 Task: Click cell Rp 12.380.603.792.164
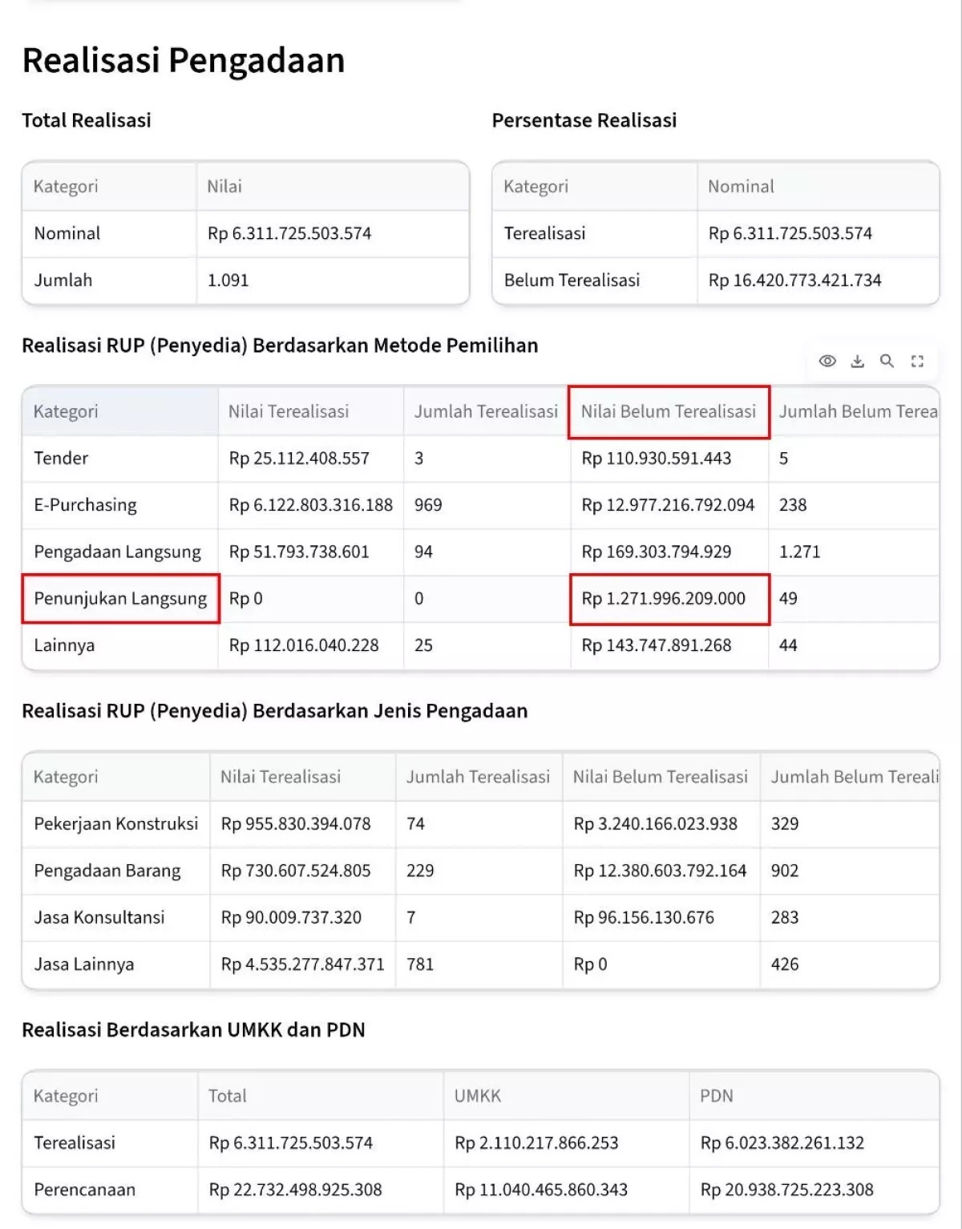click(x=661, y=871)
